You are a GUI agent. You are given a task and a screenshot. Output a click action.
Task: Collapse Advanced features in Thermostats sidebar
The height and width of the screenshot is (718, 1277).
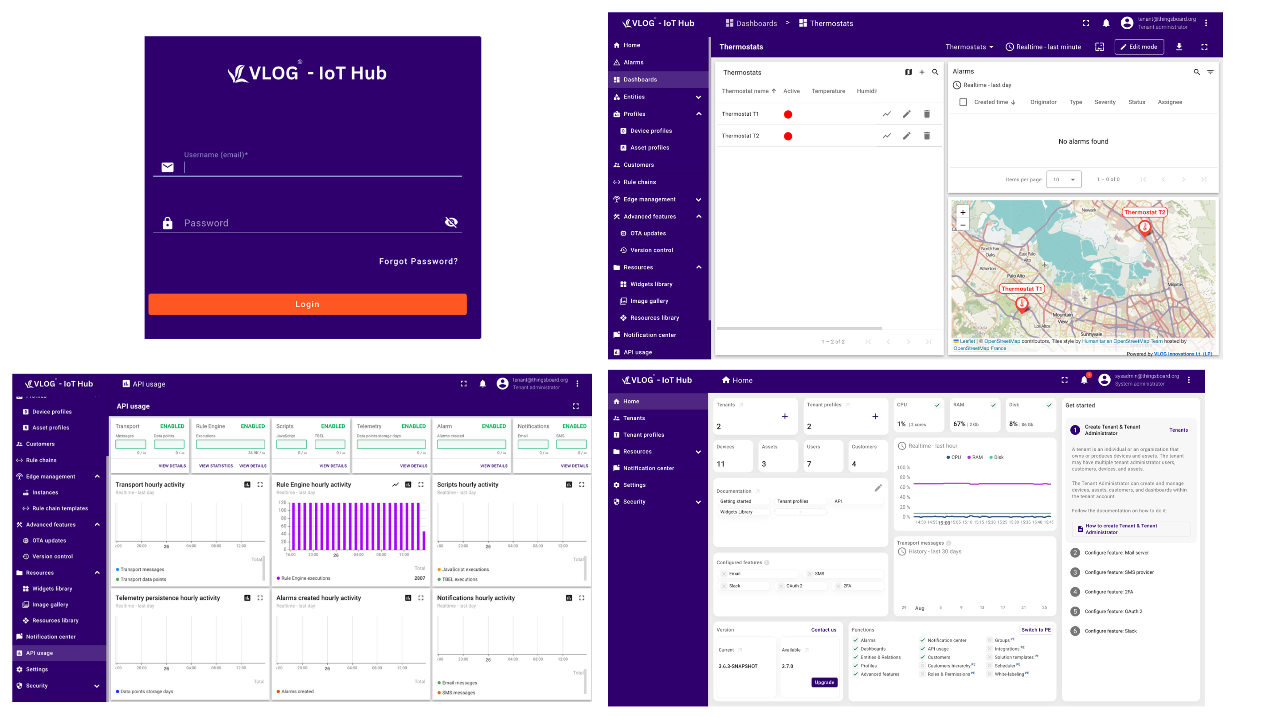coord(698,217)
